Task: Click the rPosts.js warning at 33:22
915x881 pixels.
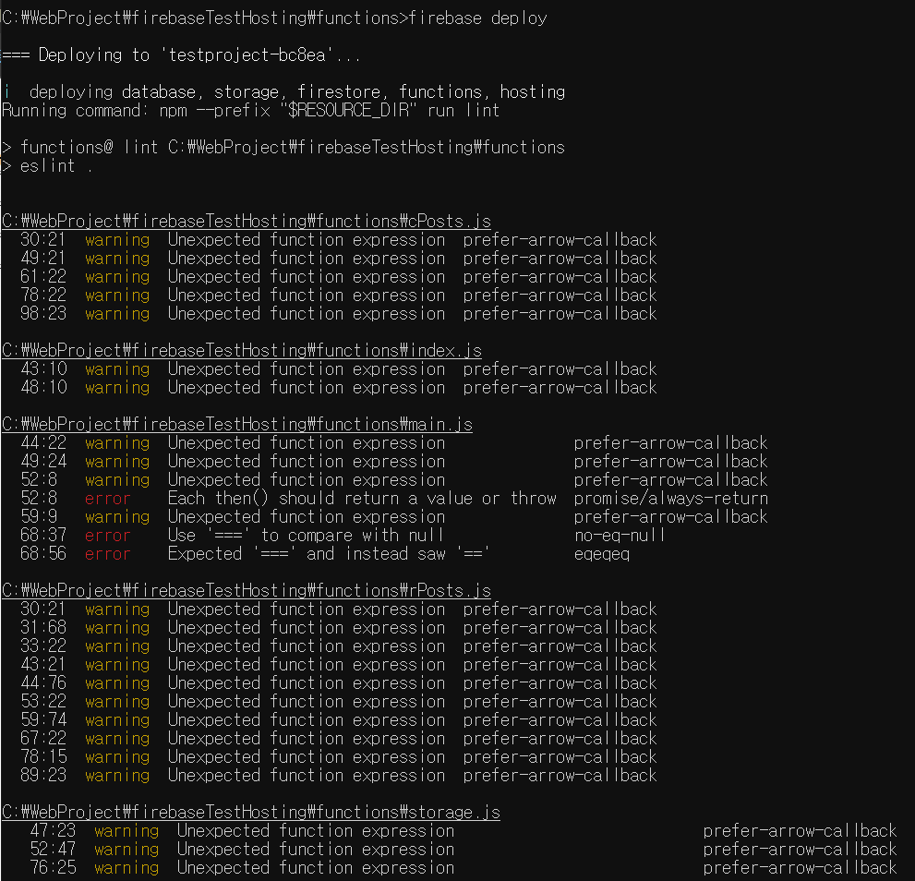Action: click(339, 646)
